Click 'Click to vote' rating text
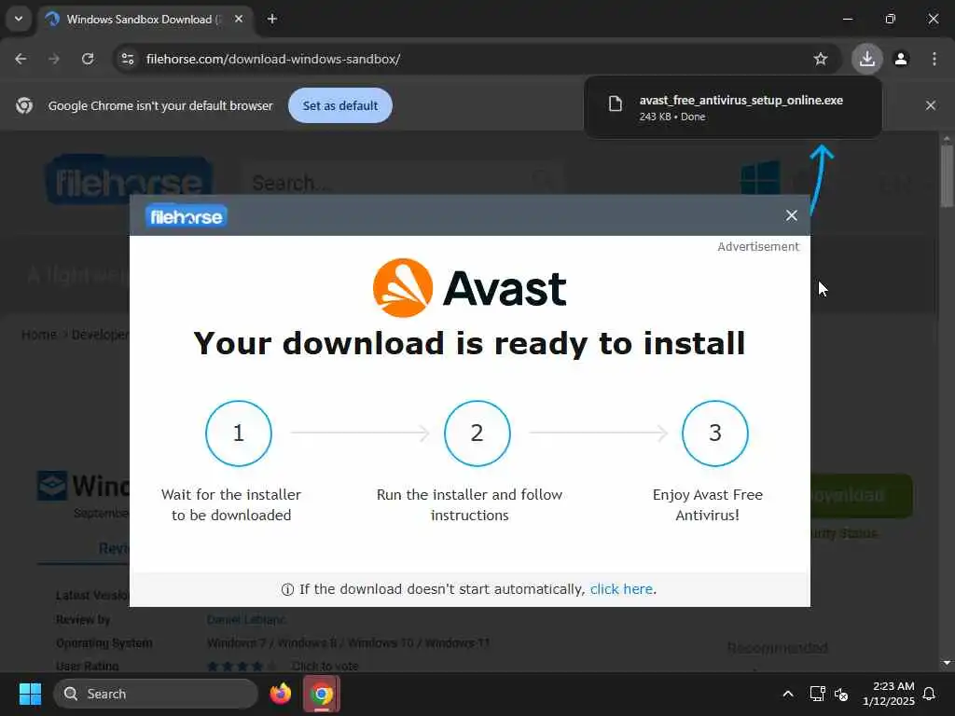 (x=325, y=666)
